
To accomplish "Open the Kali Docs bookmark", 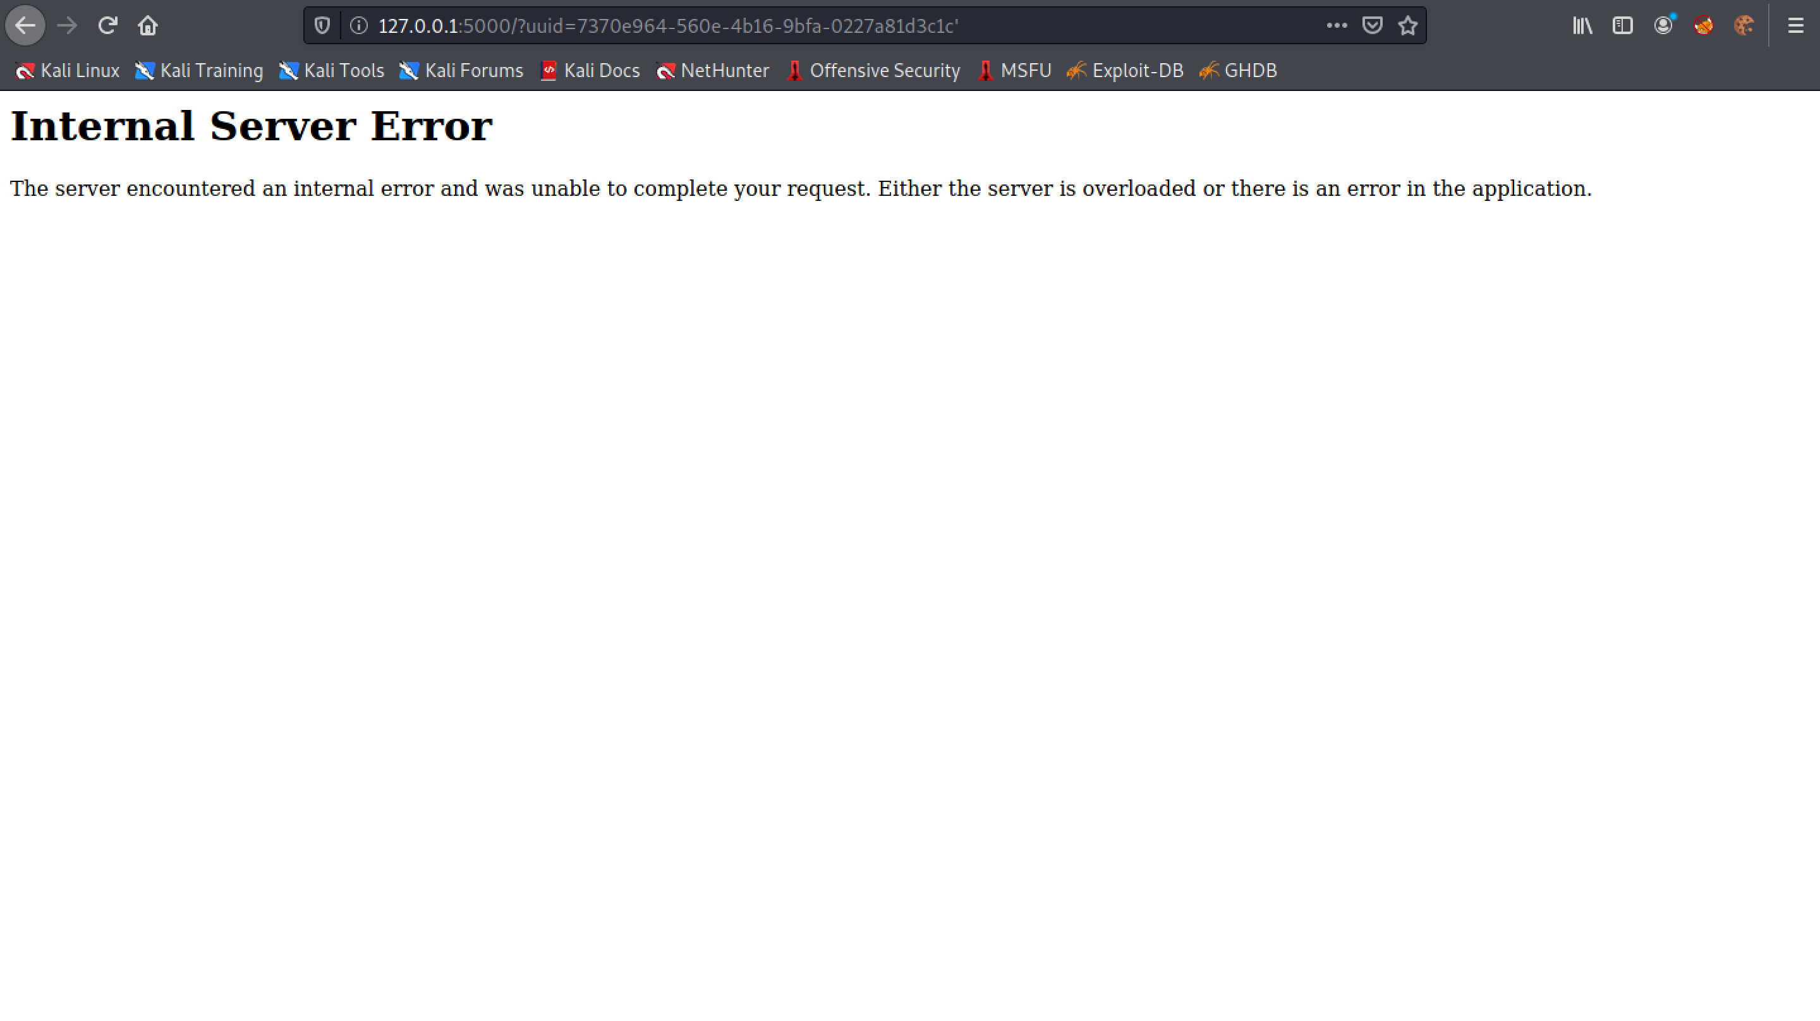I will (590, 71).
